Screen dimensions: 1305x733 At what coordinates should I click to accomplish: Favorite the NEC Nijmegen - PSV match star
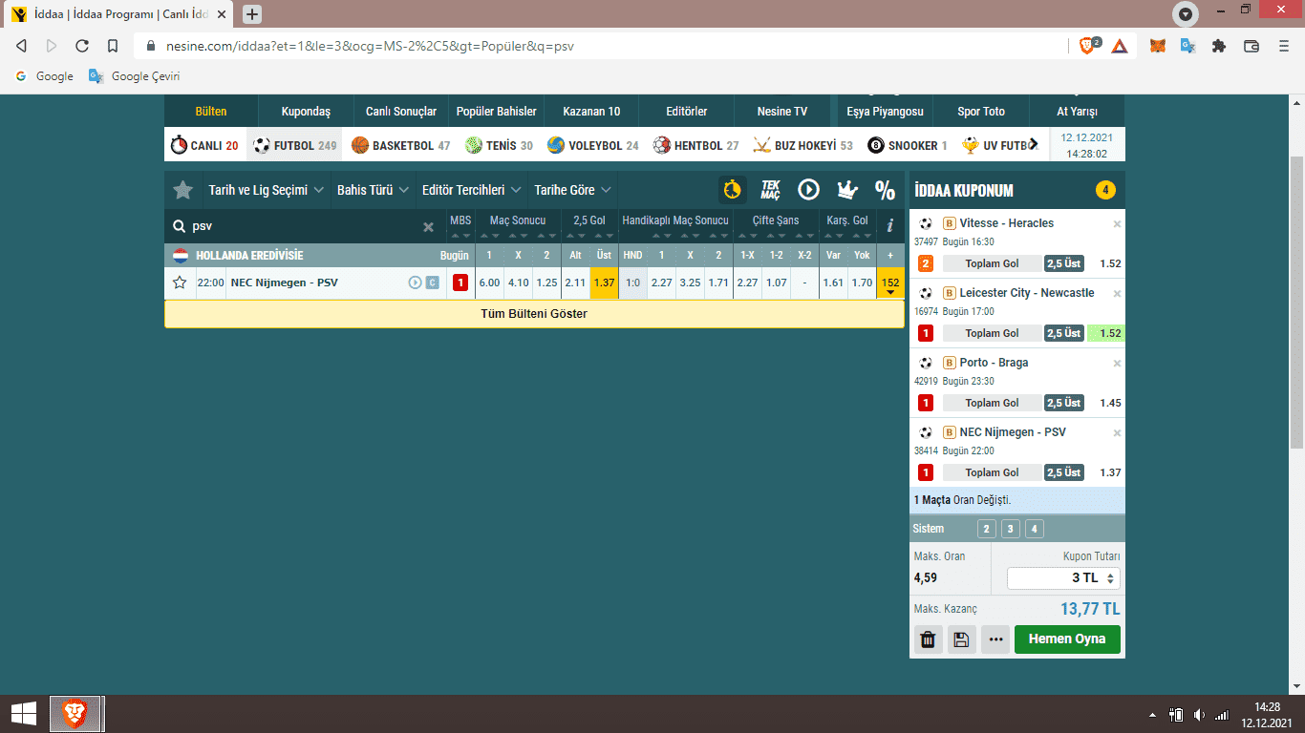click(180, 283)
